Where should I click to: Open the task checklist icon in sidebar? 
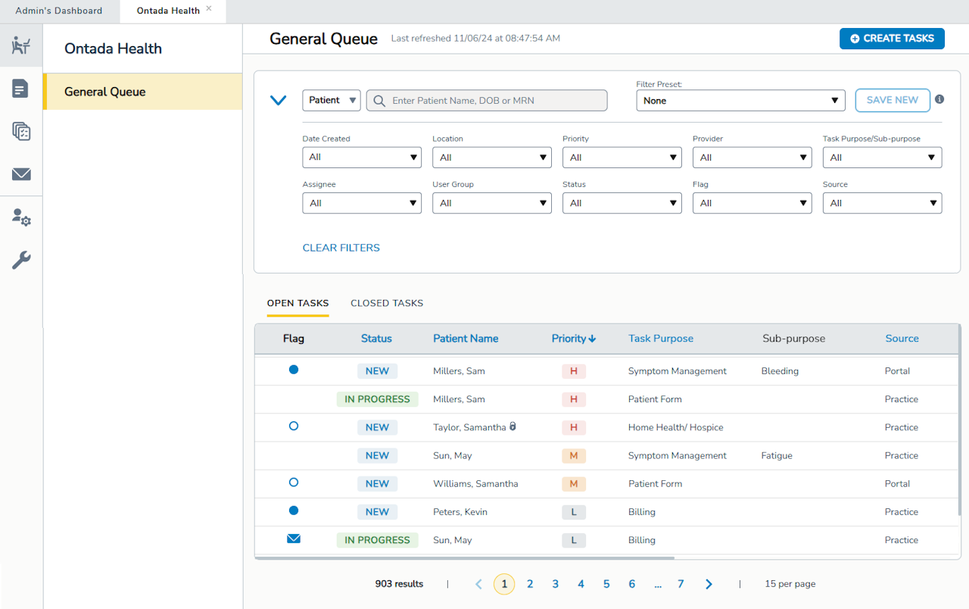(x=21, y=131)
